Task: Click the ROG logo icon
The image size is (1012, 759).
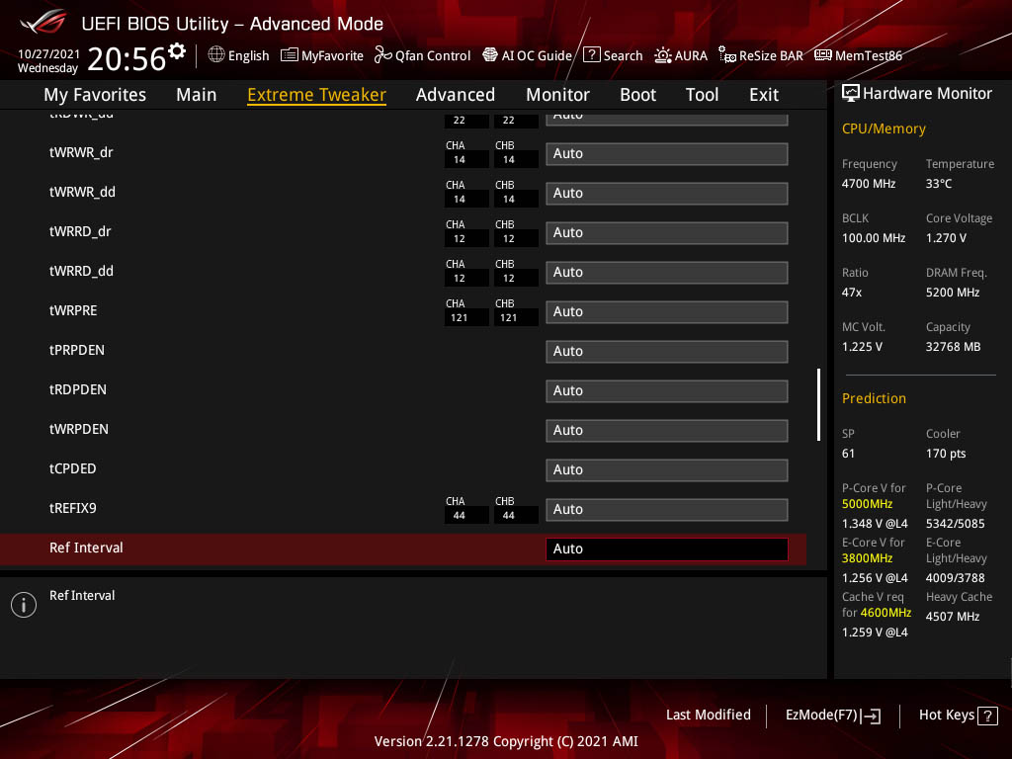Action: click(42, 24)
